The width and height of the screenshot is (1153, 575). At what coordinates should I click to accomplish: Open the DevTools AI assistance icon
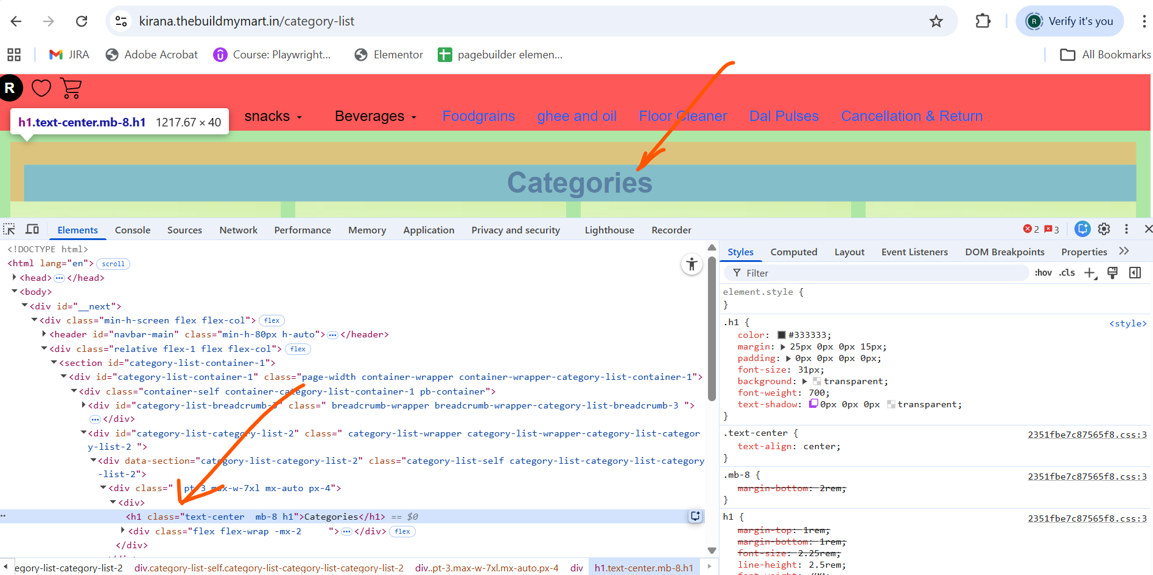1082,229
